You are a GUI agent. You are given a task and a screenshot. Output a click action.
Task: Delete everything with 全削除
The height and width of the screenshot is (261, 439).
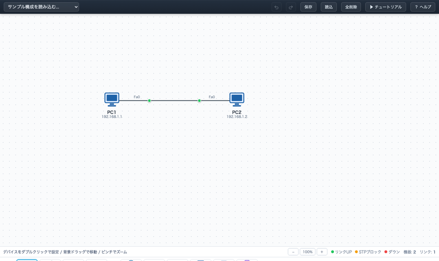point(351,7)
